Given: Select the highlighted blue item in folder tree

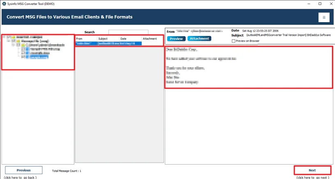Looking at the screenshot, I should (39, 57).
